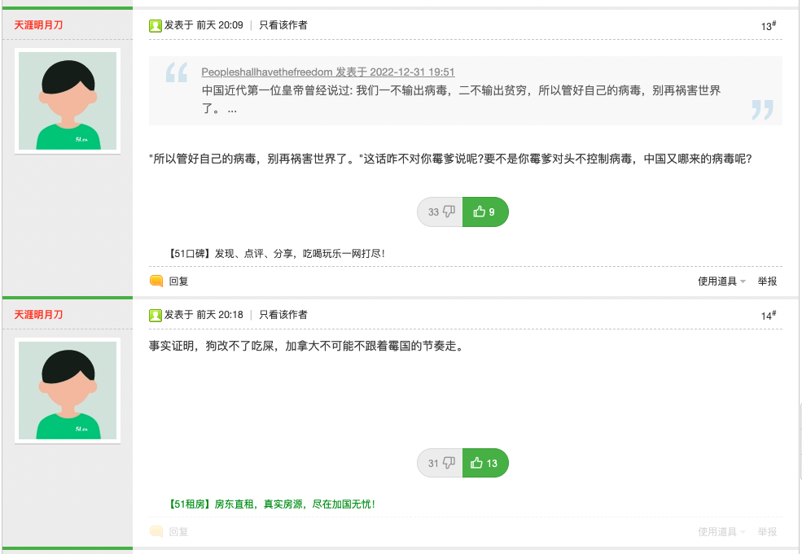Viewport: 802px width, 554px height.
Task: Click the faded reply bubble icon on post 14
Action: (156, 531)
